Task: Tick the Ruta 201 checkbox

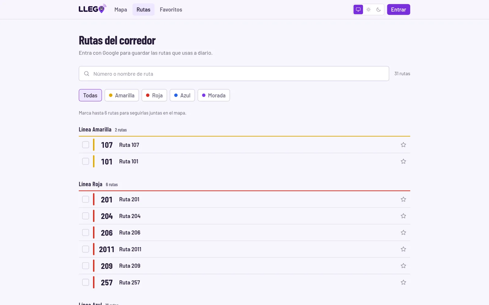Action: click(x=86, y=199)
